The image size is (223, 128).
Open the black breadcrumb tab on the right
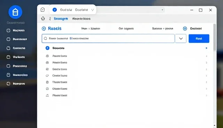[x=81, y=19]
